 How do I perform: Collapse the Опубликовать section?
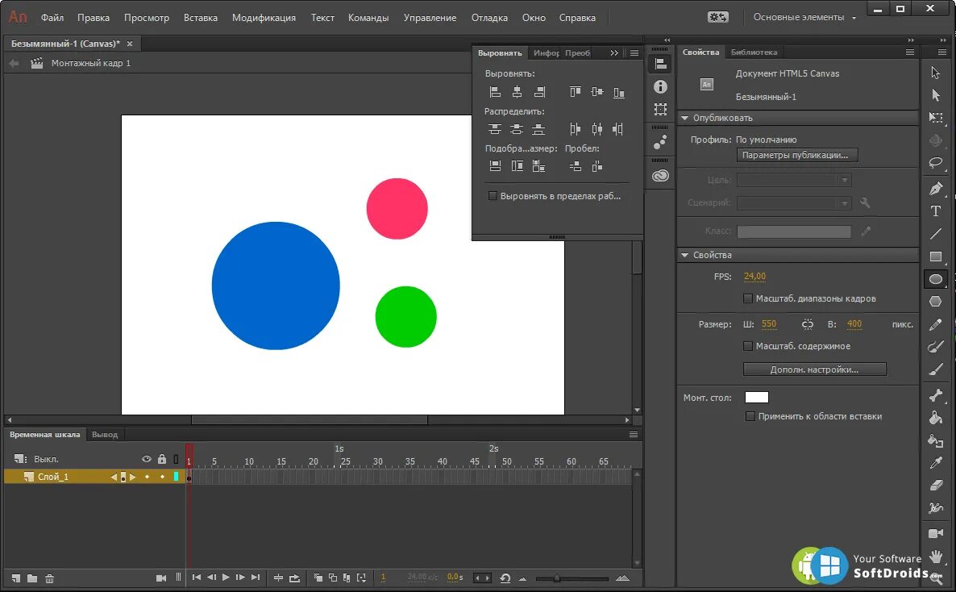(x=685, y=118)
